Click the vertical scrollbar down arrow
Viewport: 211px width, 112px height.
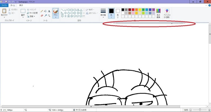(x=210, y=104)
